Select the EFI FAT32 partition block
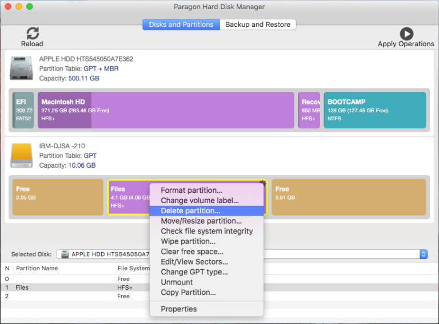Screen dimensions: 439x324 coord(23,110)
